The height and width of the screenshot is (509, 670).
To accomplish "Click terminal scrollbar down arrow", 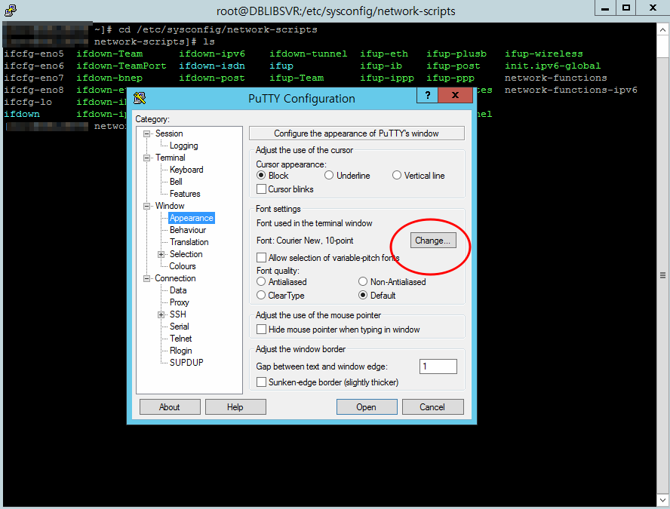I will pos(662,499).
